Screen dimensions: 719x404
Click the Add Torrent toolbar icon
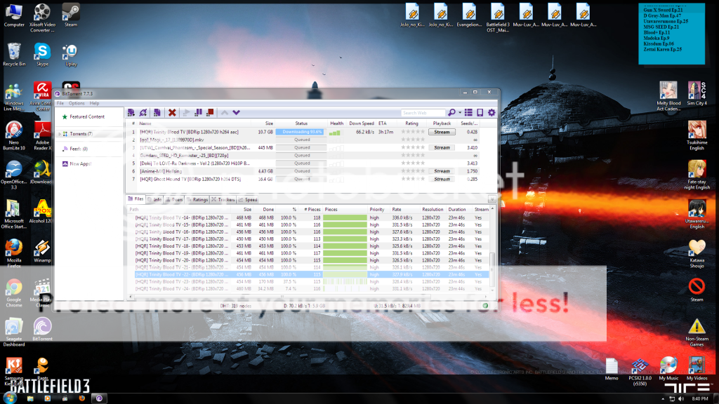tap(131, 112)
